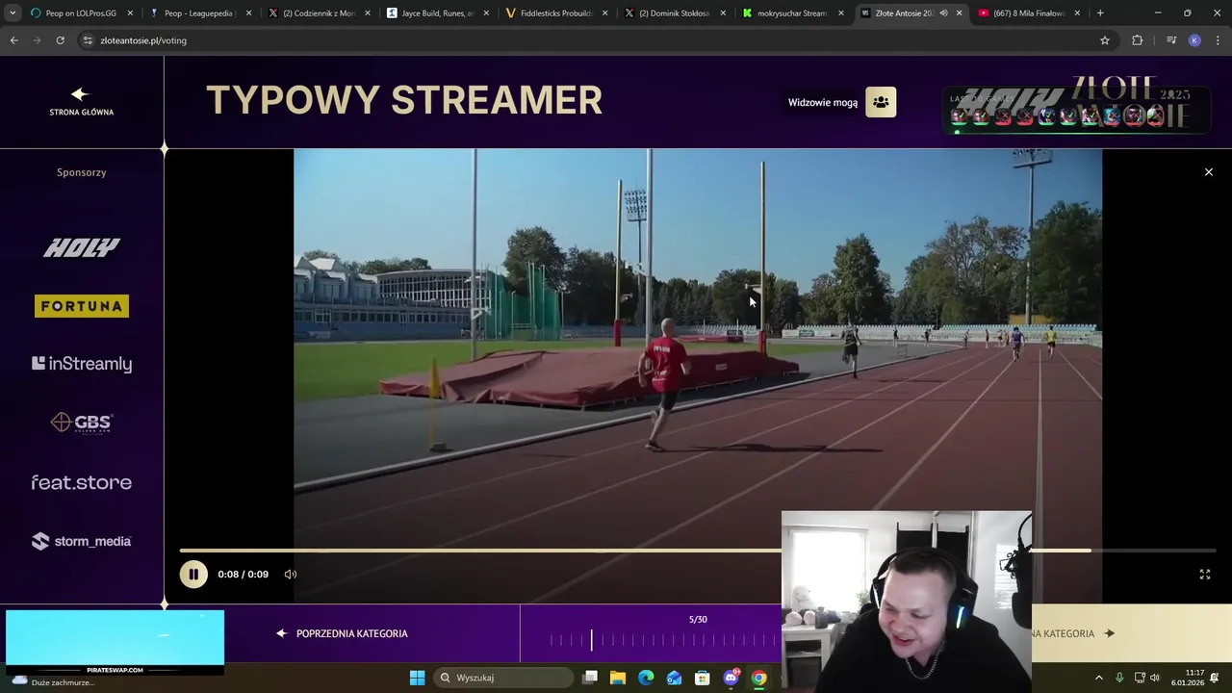
Task: Open the system volume tray icon
Action: (1155, 678)
